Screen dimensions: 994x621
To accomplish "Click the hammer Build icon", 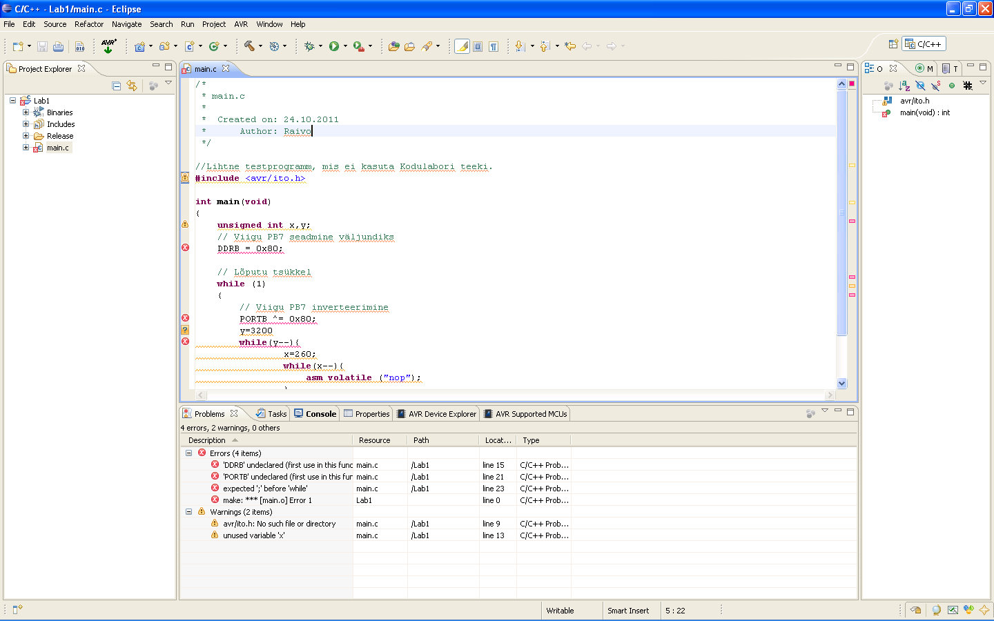I will click(248, 46).
